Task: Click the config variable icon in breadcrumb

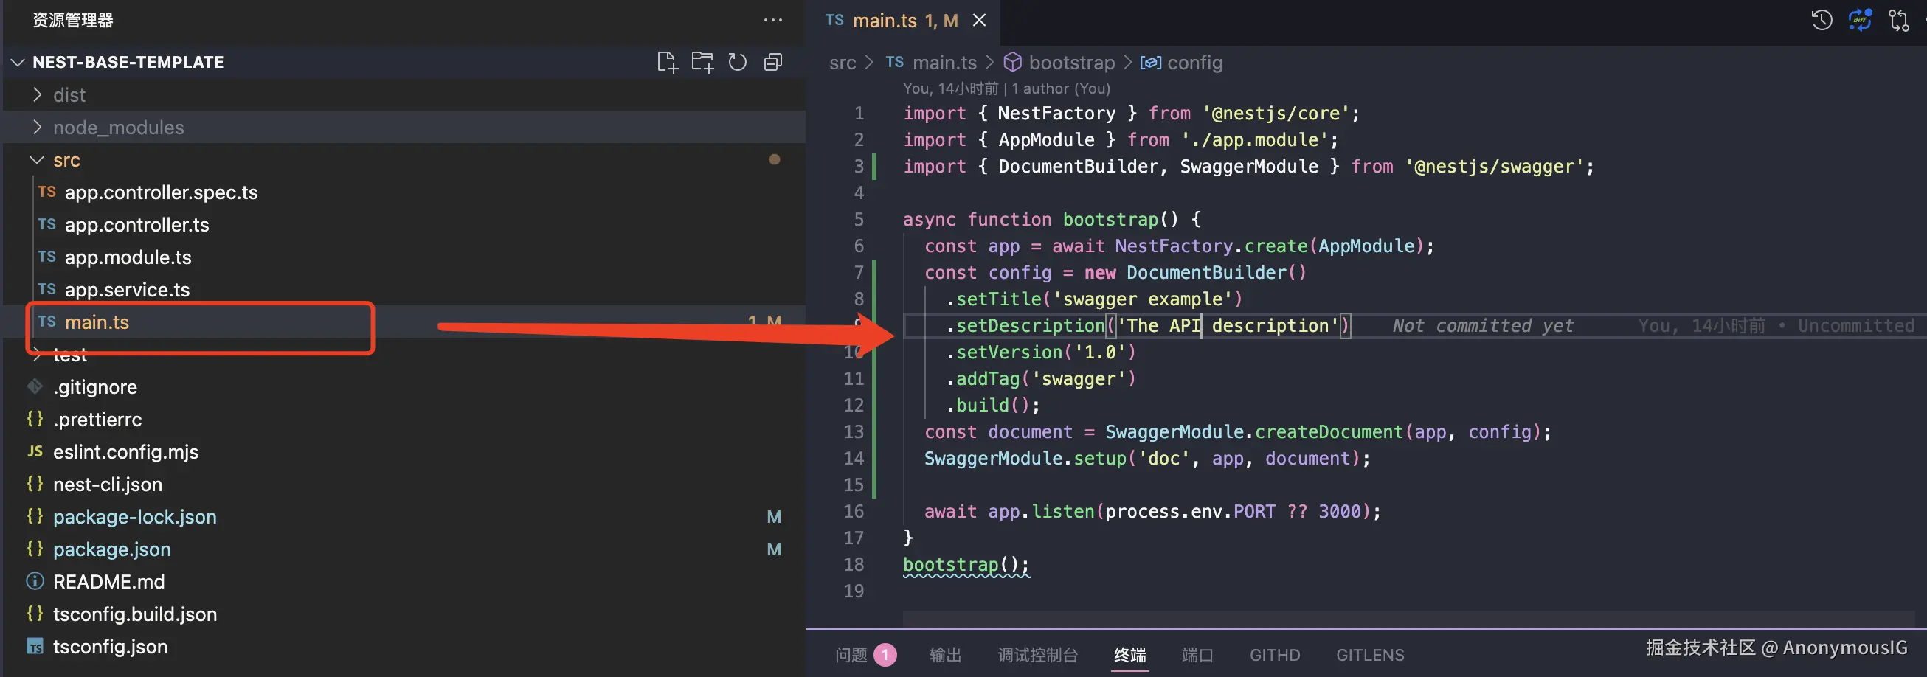Action: [1150, 62]
